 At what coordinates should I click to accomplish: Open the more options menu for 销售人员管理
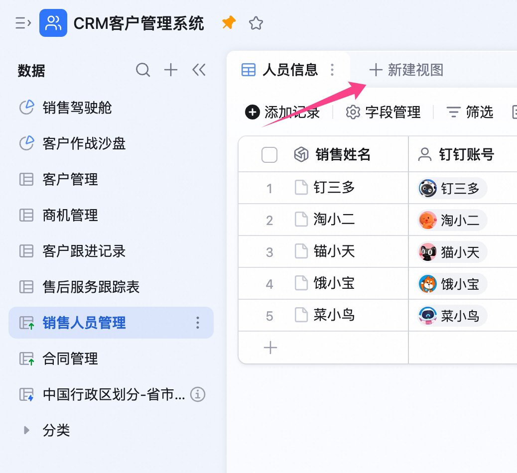click(x=198, y=323)
